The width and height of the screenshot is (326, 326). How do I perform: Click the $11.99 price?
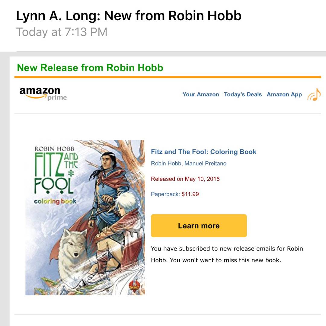(x=190, y=194)
